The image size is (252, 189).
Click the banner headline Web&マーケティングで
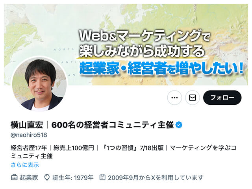pos(145,36)
